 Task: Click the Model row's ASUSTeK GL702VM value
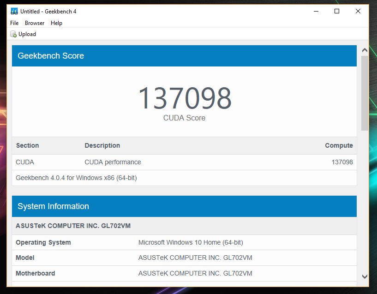[x=195, y=258]
